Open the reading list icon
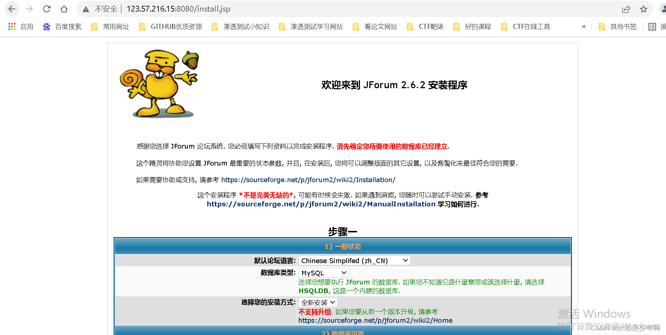Screen dimensions: 666x335 click(652, 27)
